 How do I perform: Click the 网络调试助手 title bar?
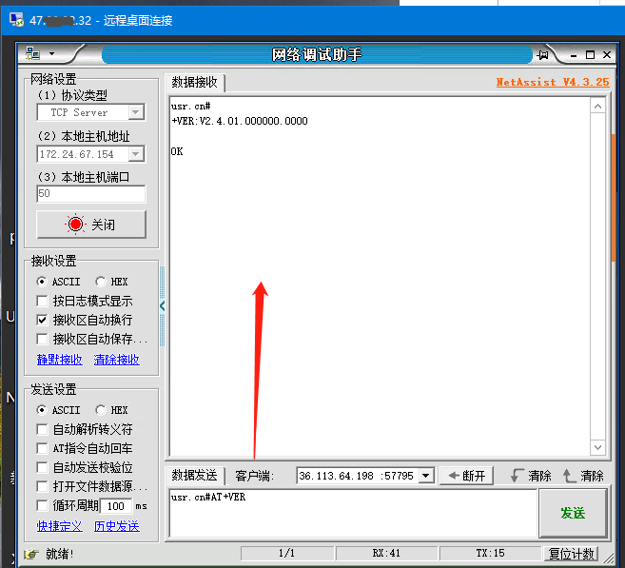[x=317, y=54]
